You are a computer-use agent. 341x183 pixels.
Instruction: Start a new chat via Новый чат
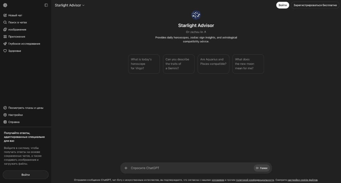tap(15, 15)
